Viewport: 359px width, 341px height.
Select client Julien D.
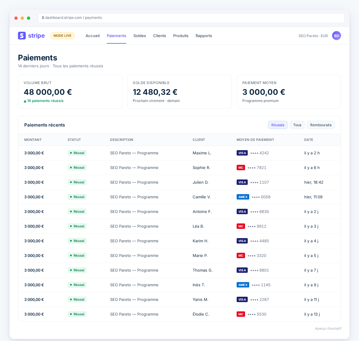pyautogui.click(x=200, y=182)
